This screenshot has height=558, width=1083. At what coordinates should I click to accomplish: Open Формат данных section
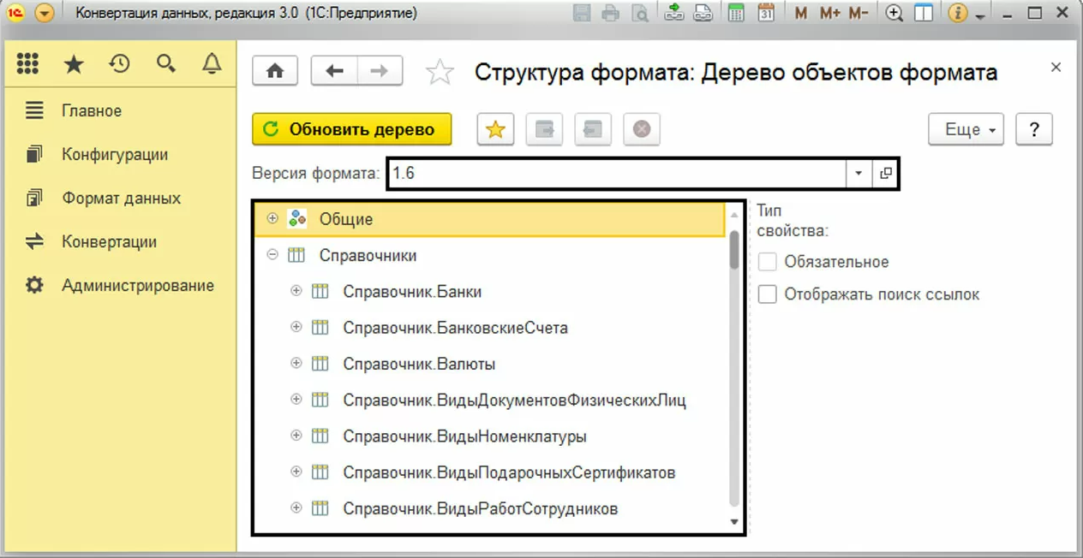pos(121,198)
